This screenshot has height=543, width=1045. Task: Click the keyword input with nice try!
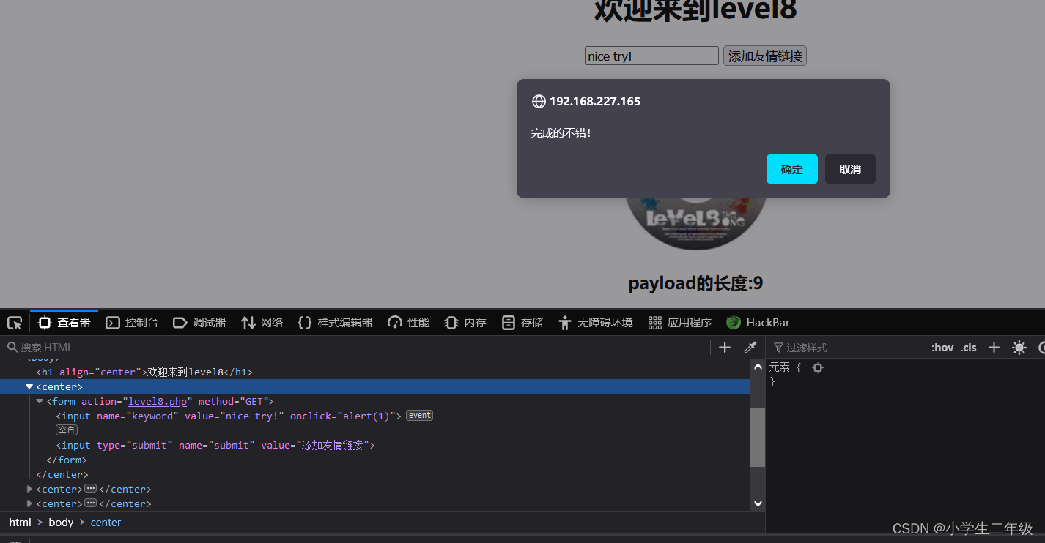(651, 56)
